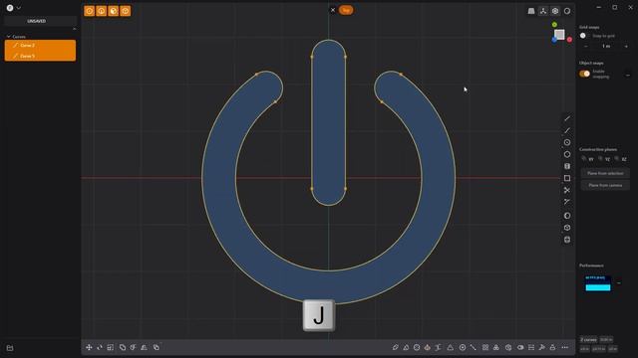Select the Duplicate tool in bottom toolbar
Screen dimensions: 638x358
pos(123,347)
